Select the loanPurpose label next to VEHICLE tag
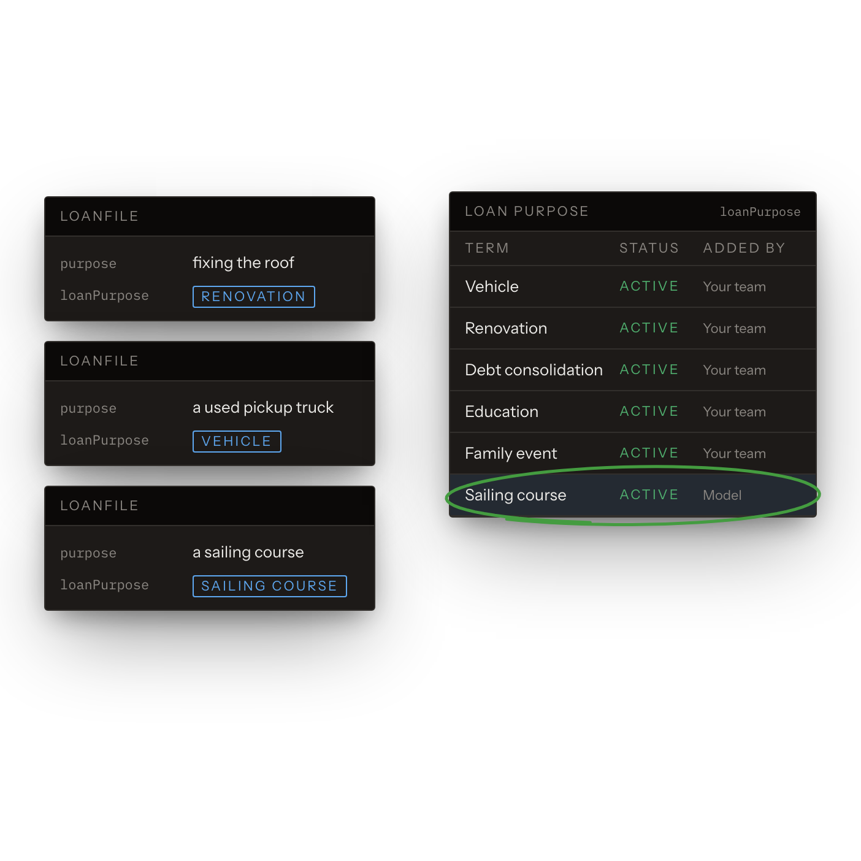Screen dimensions: 861x861 [x=104, y=441]
